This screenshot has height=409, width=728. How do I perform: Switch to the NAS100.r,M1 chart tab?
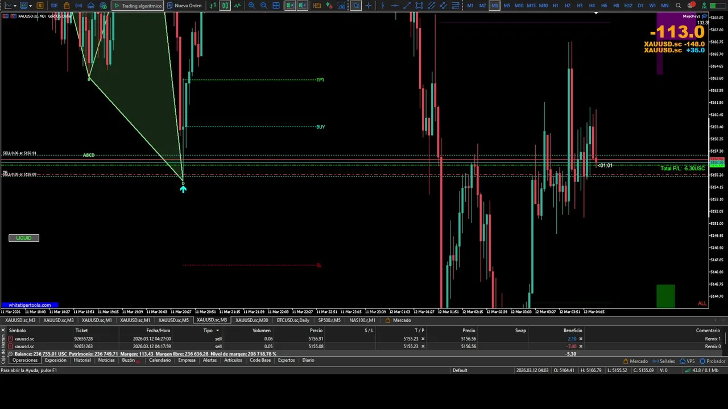[362, 320]
